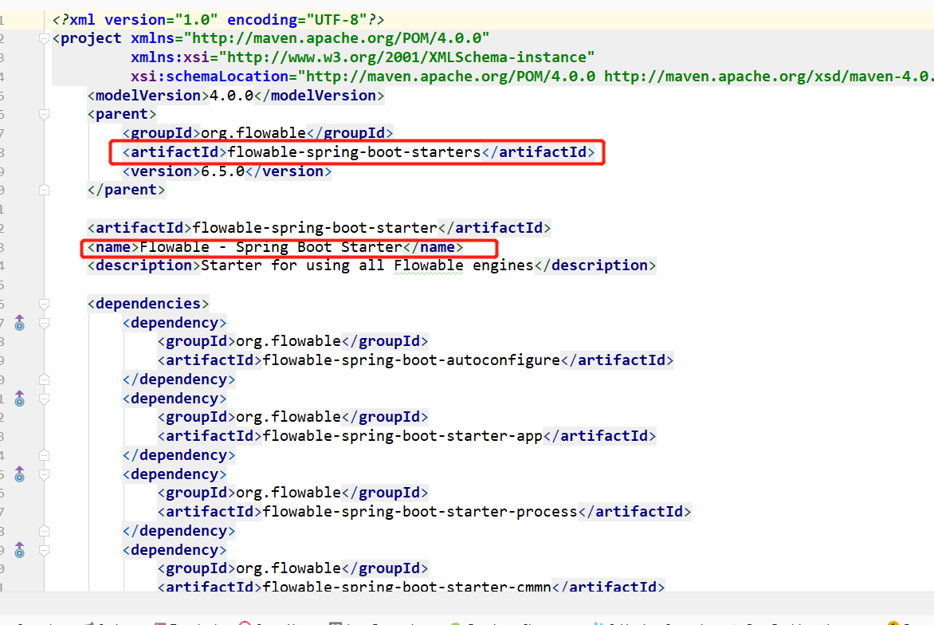Viewport: 934px width, 625px height.
Task: Collapse the dependencies block fold marker
Action: 44,304
